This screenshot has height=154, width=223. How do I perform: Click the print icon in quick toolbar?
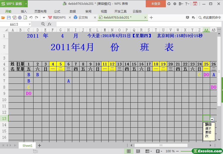pos(20,18)
